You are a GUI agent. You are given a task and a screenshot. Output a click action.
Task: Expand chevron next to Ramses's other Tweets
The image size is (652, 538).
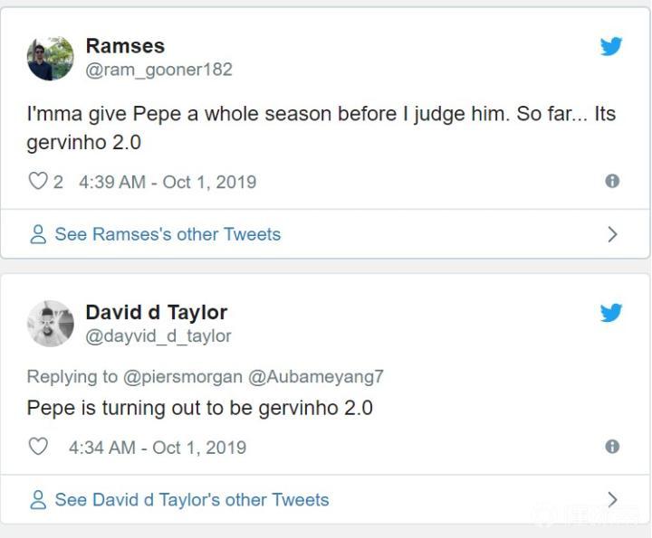click(612, 234)
